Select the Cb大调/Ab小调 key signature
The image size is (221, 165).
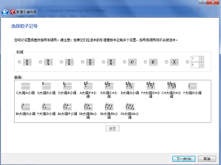coord(130,111)
